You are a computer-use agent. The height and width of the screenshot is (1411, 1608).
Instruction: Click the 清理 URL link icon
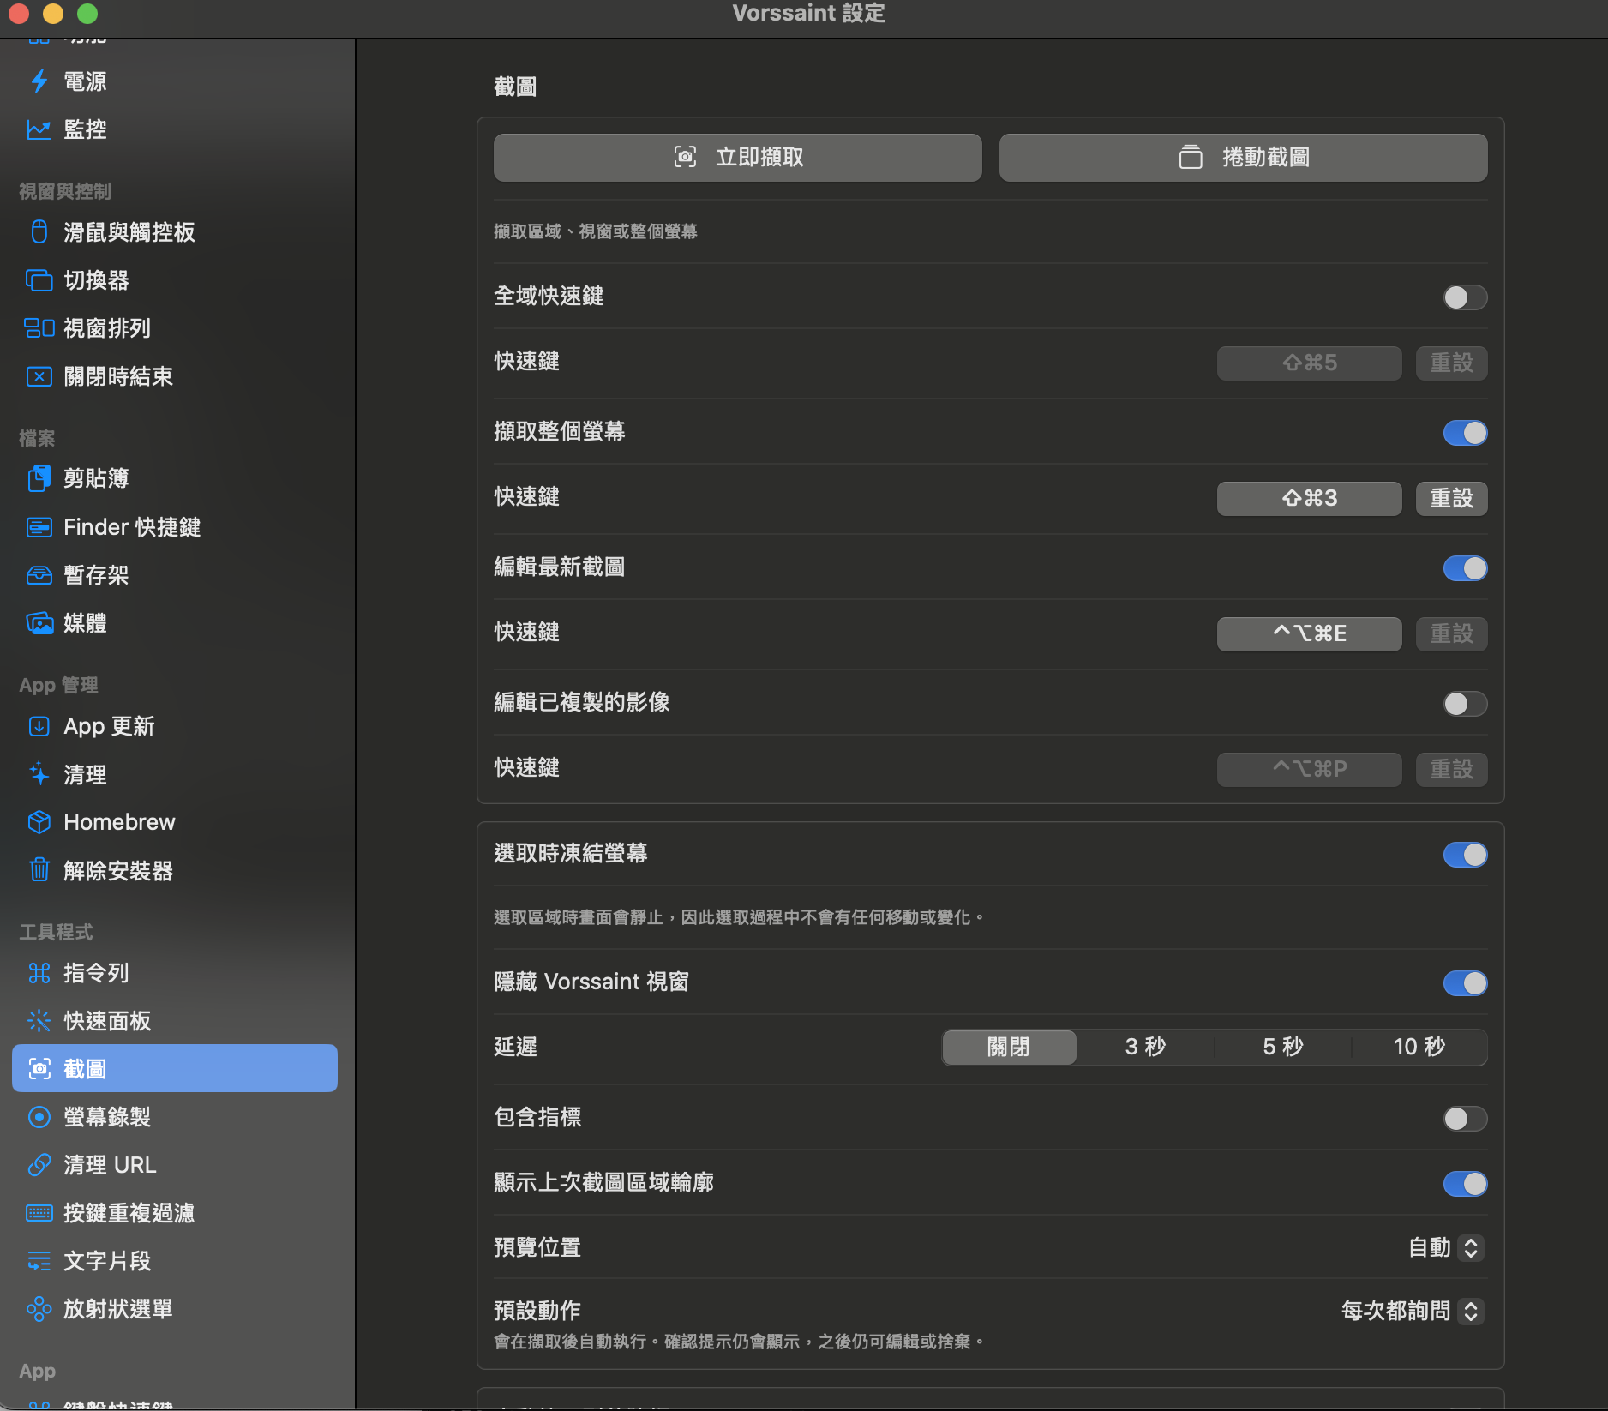[x=39, y=1165]
